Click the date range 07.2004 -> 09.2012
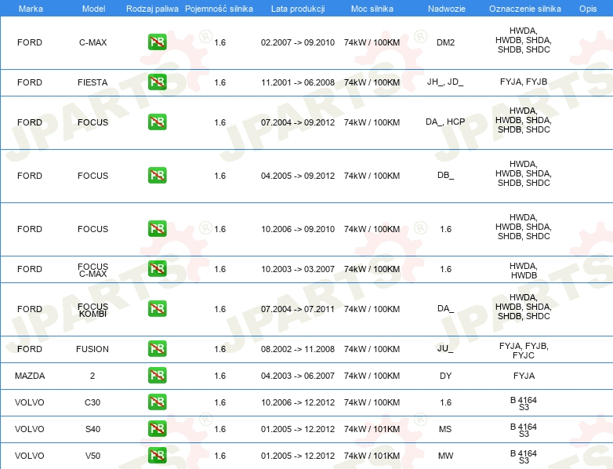613x469 pixels. pos(298,122)
